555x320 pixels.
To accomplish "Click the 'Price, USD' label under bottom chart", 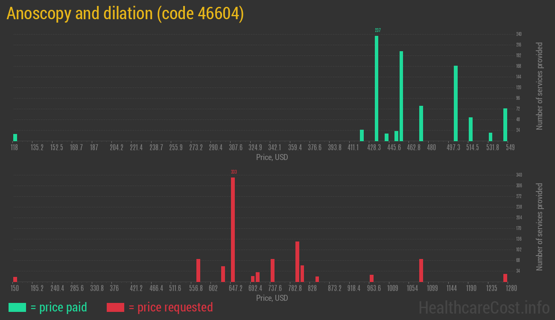I will (x=272, y=298).
